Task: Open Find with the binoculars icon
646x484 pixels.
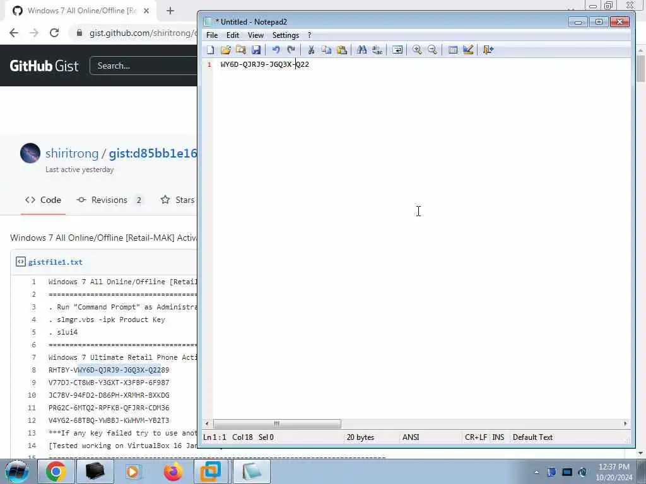Action: [361, 50]
